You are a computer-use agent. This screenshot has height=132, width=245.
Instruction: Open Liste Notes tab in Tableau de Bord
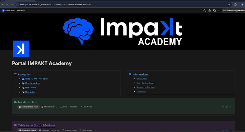[x=86, y=130]
